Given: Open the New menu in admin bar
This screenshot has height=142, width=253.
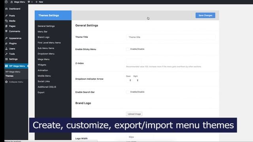Looking at the screenshot, I should (41, 2).
